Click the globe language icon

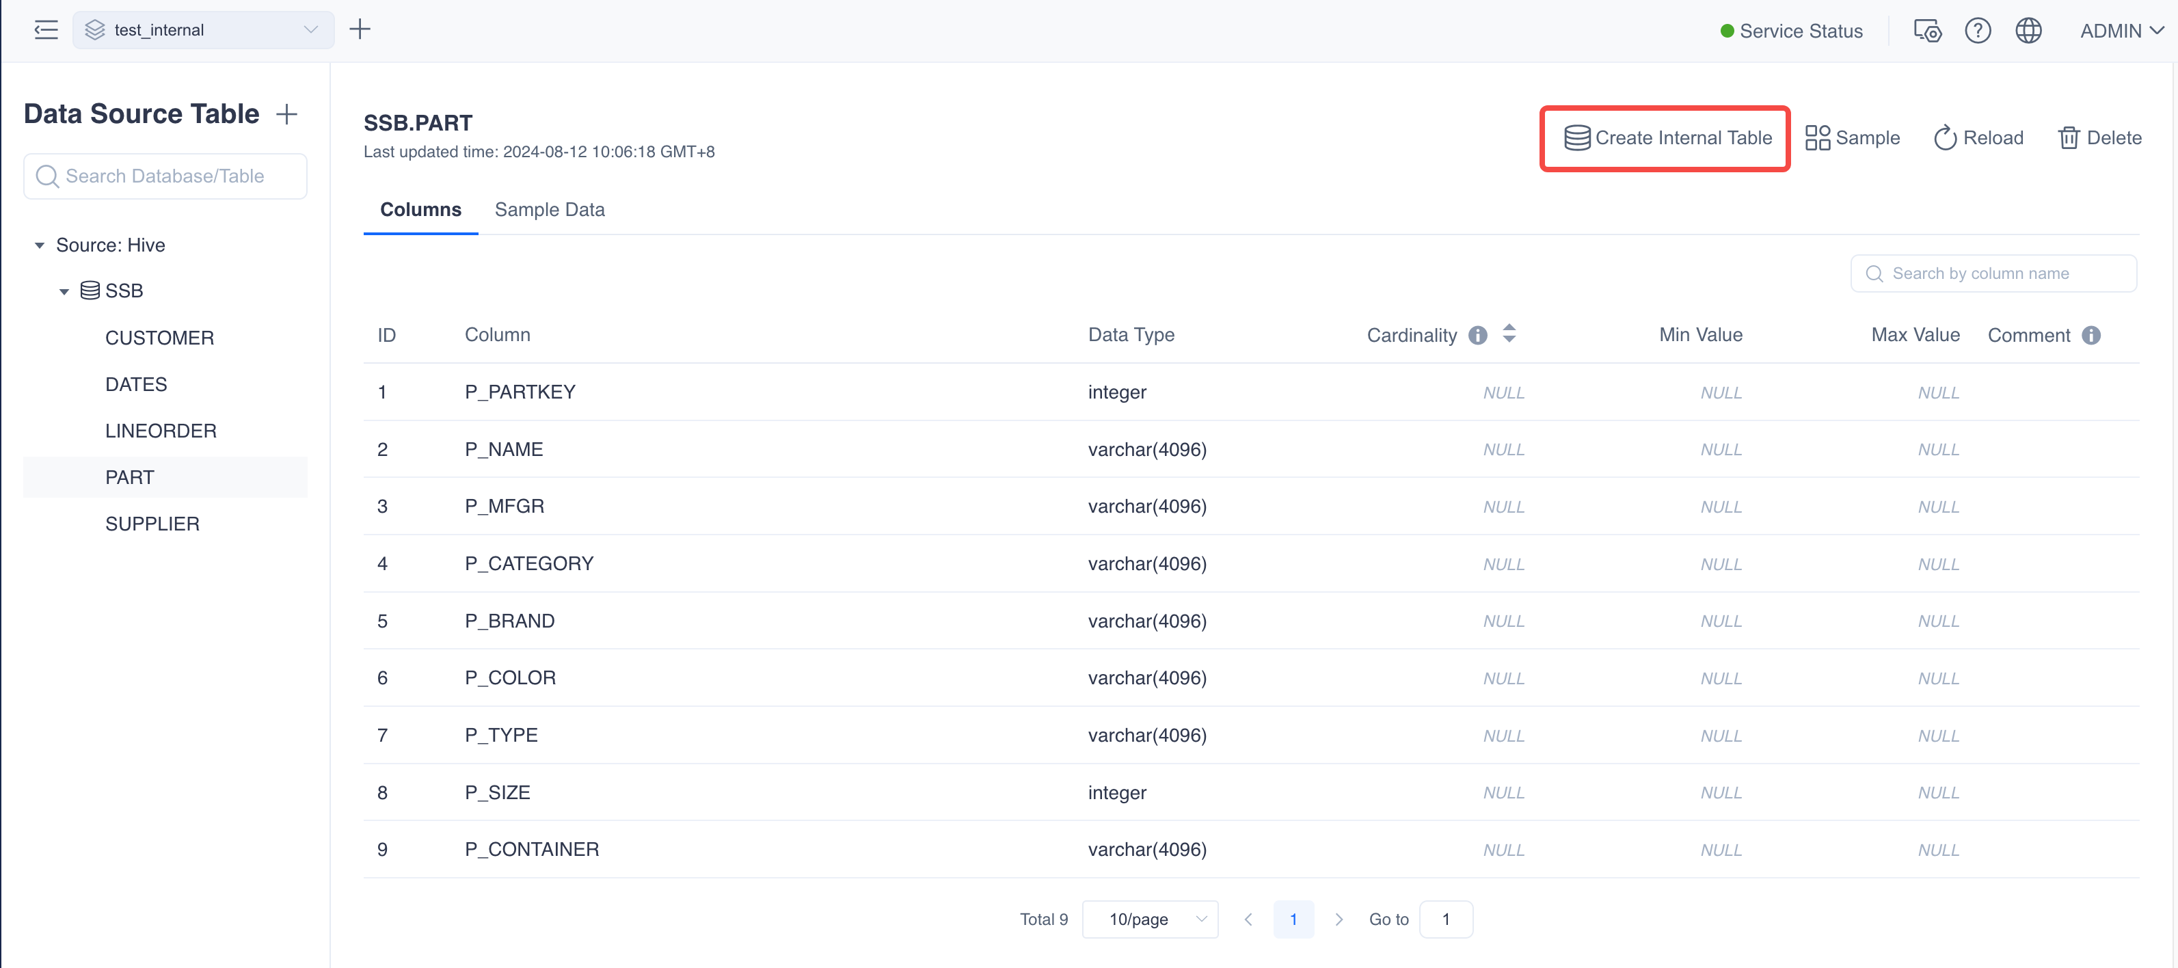2028,31
